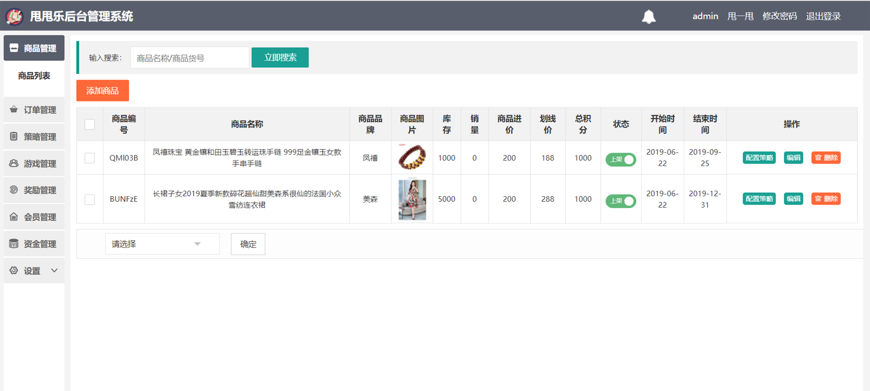Click 确定 to confirm batch action
Screen dimensions: 870x391
[248, 244]
